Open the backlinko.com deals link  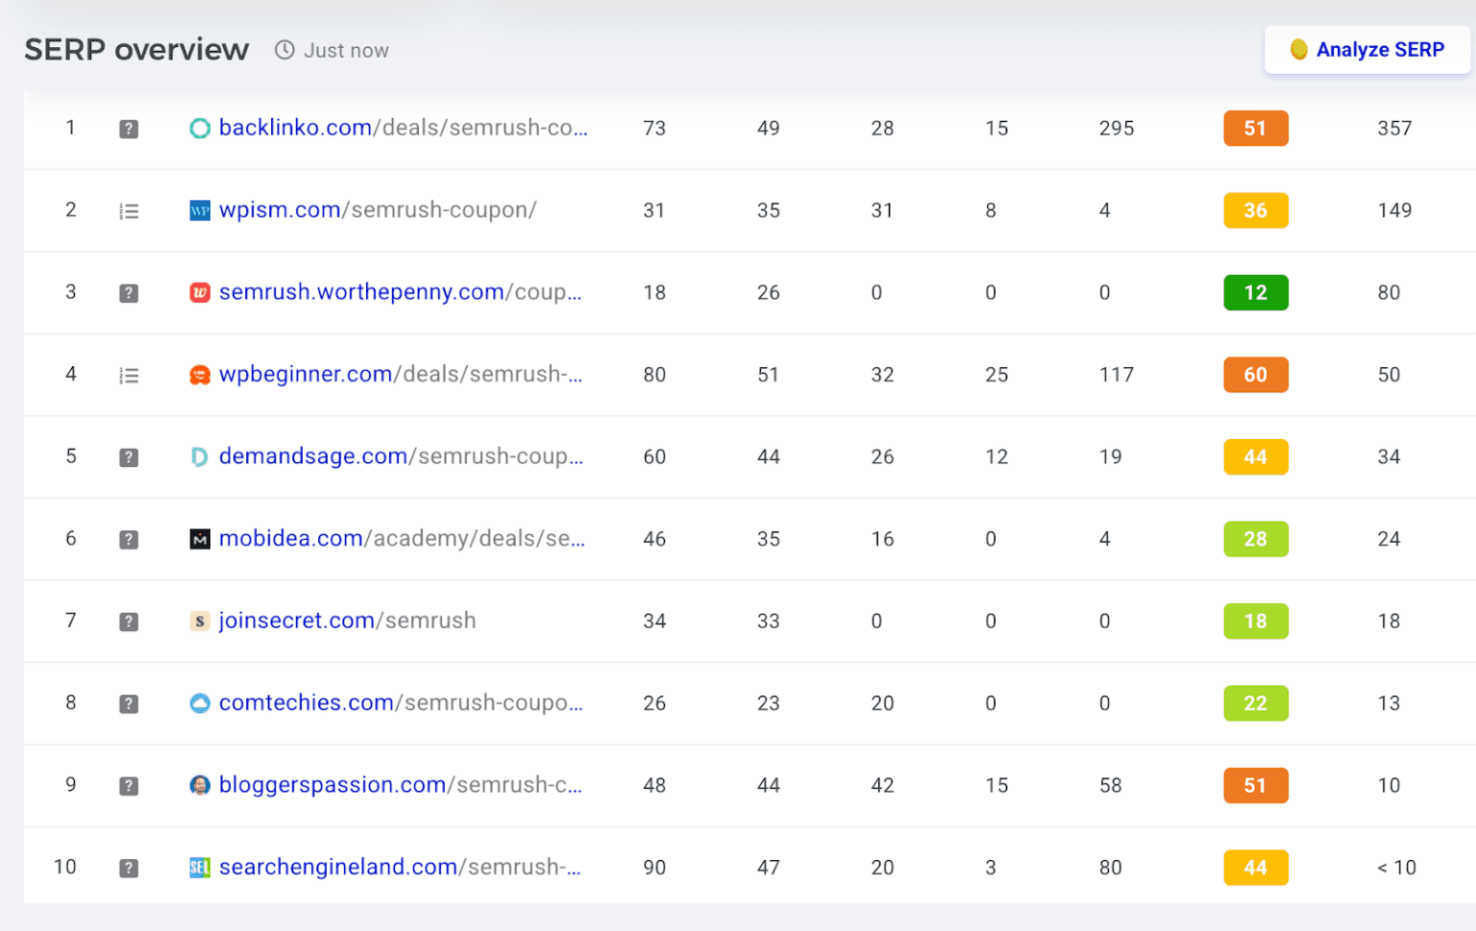(404, 128)
